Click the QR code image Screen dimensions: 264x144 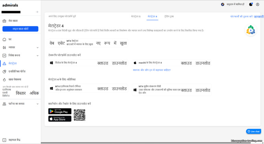[x=79, y=115]
